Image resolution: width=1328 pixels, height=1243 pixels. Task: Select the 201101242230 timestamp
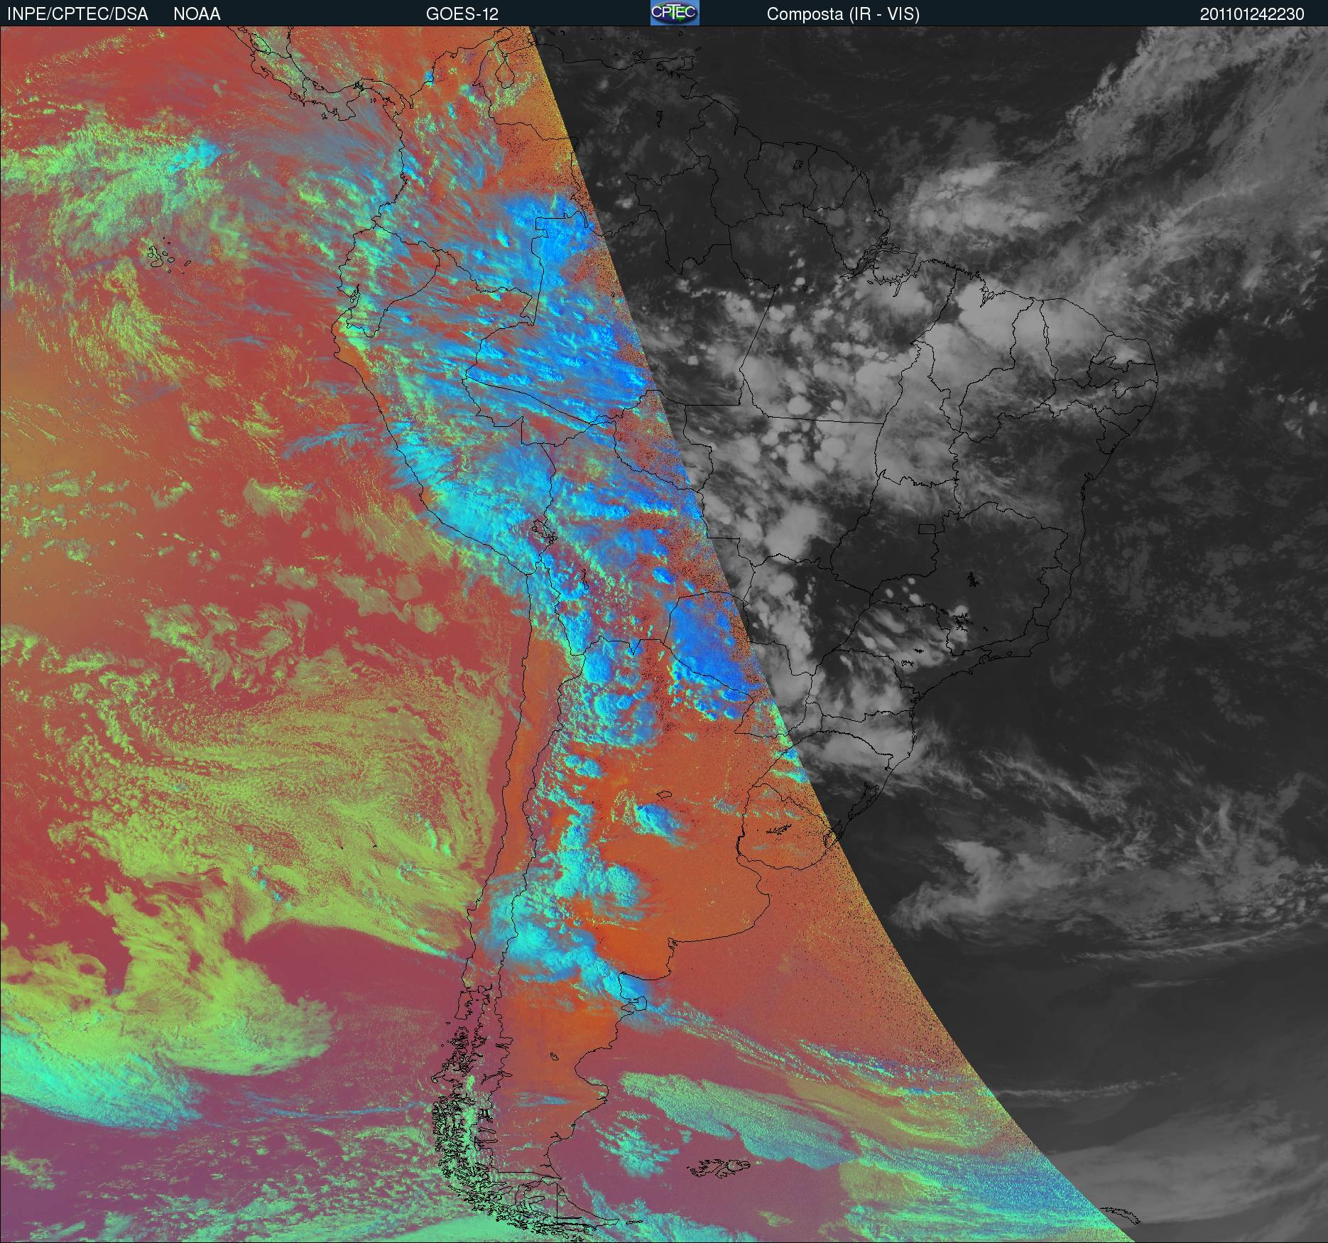click(1252, 14)
